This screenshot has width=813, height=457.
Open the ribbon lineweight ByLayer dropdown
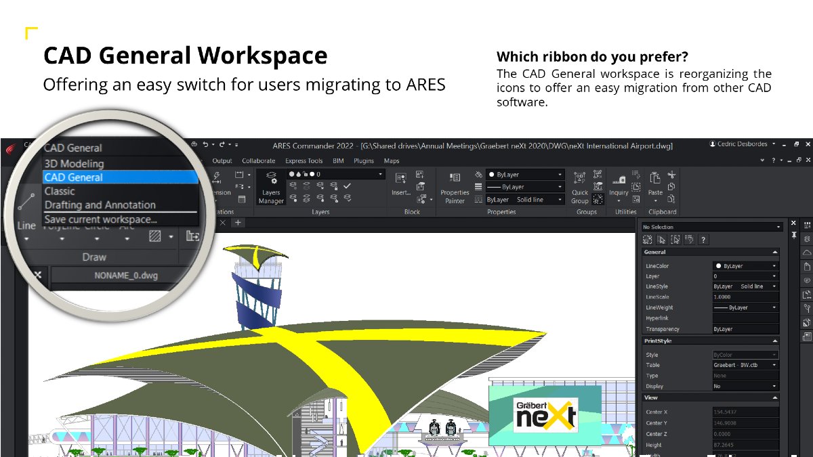point(524,187)
